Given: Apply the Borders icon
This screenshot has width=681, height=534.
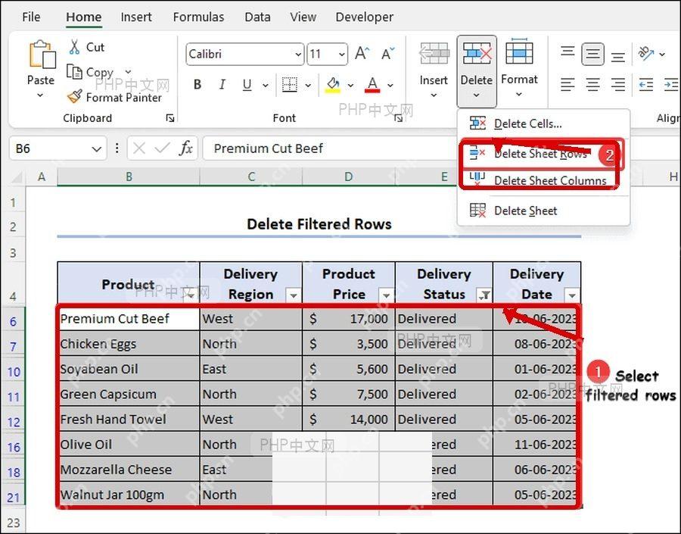Looking at the screenshot, I should click(x=290, y=84).
